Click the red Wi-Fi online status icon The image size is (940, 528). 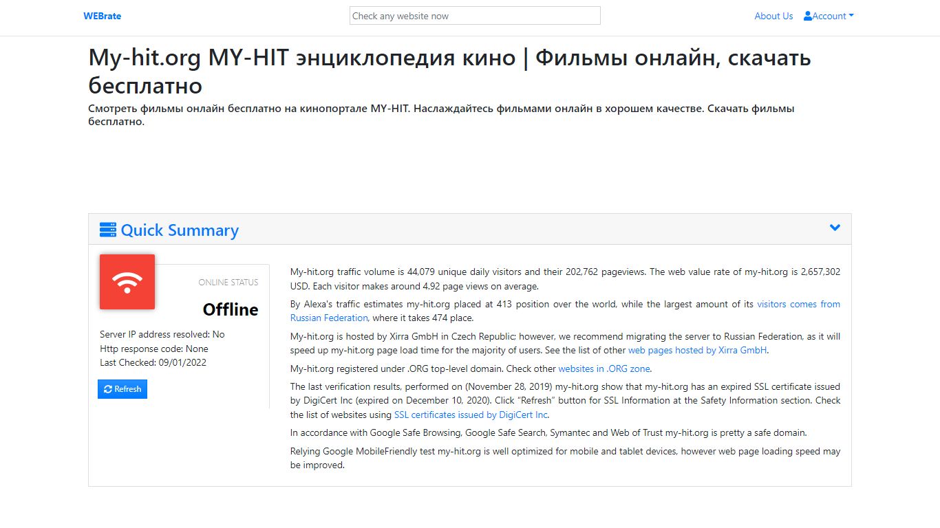pyautogui.click(x=127, y=282)
